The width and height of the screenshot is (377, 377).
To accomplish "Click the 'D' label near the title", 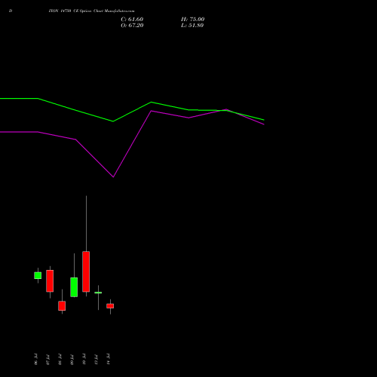I will [11, 11].
